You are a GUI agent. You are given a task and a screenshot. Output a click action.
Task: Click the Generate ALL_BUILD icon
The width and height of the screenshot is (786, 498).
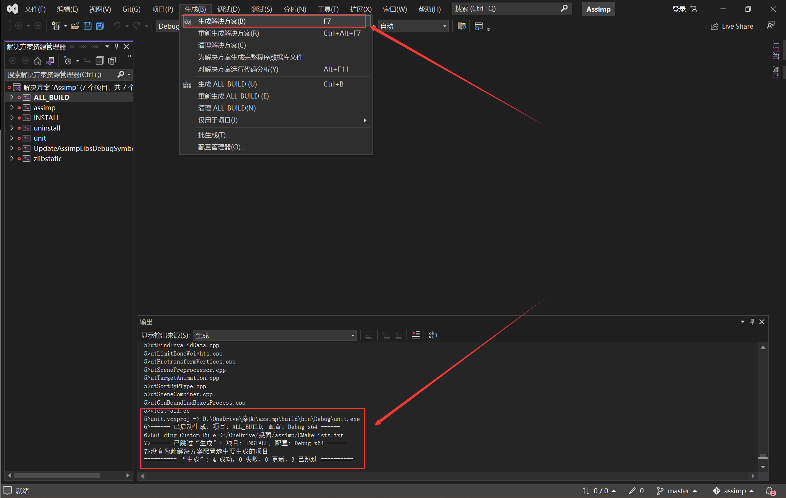188,84
